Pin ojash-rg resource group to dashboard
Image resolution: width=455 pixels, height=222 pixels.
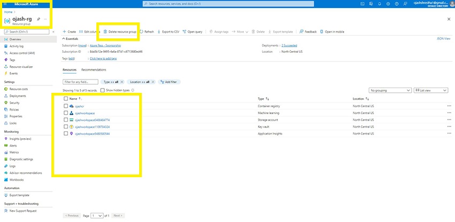point(39,19)
